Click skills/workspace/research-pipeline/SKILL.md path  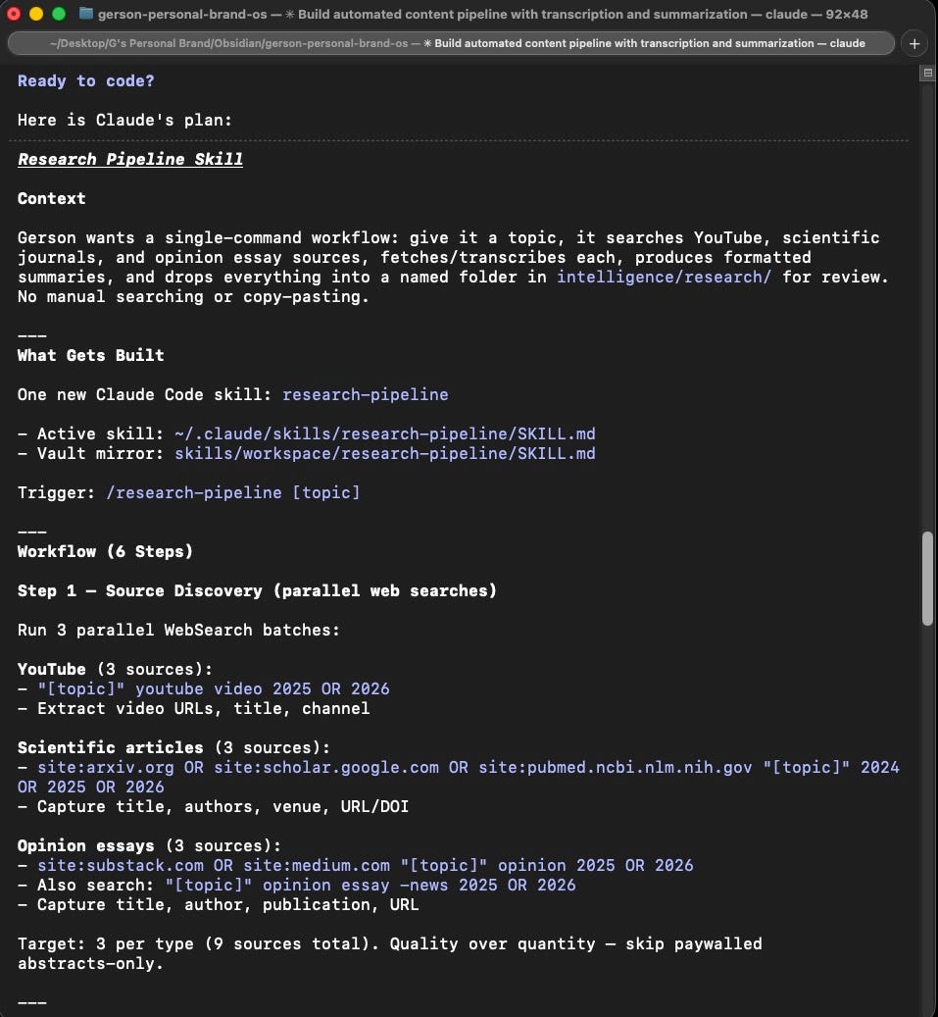pos(385,453)
